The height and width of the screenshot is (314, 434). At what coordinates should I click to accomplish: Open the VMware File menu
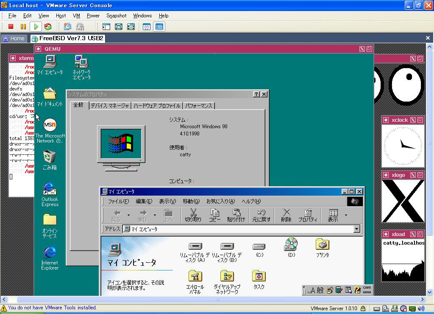tap(12, 16)
